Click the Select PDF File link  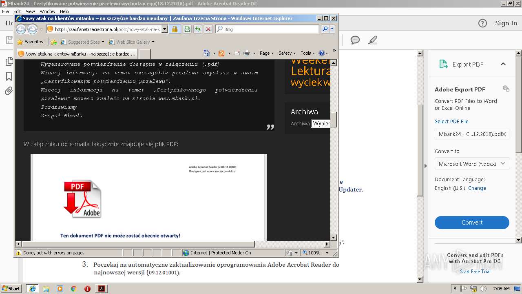[451, 121]
